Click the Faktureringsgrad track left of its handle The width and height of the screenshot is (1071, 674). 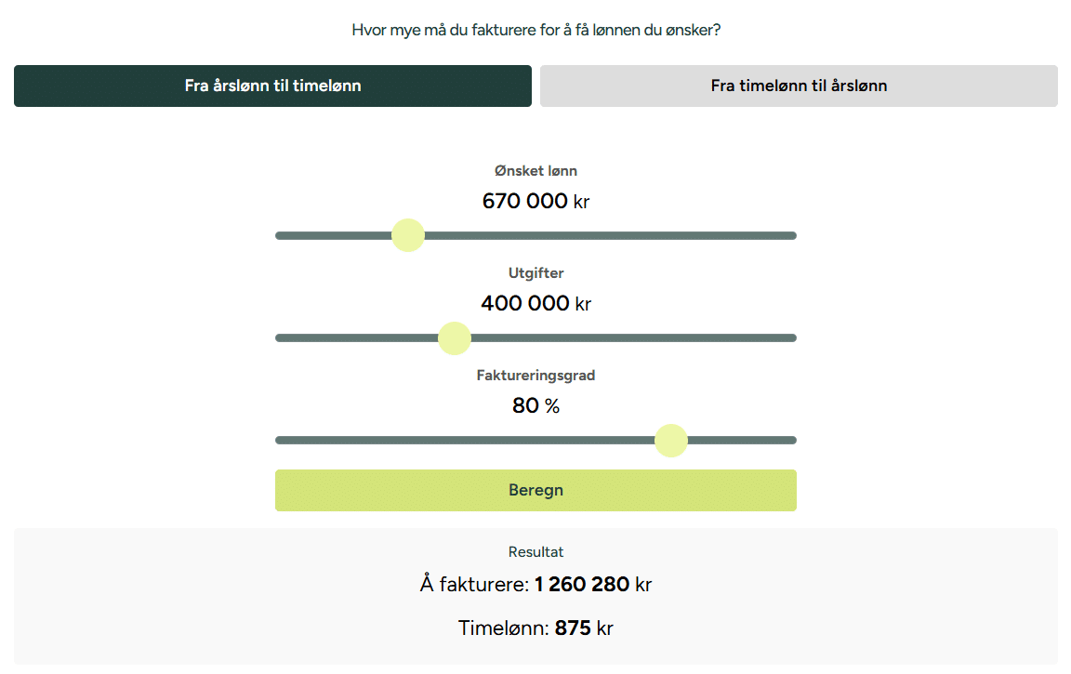point(465,441)
